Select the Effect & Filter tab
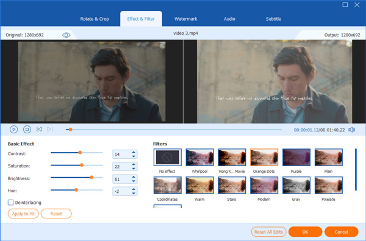The width and height of the screenshot is (366, 241). coord(141,19)
